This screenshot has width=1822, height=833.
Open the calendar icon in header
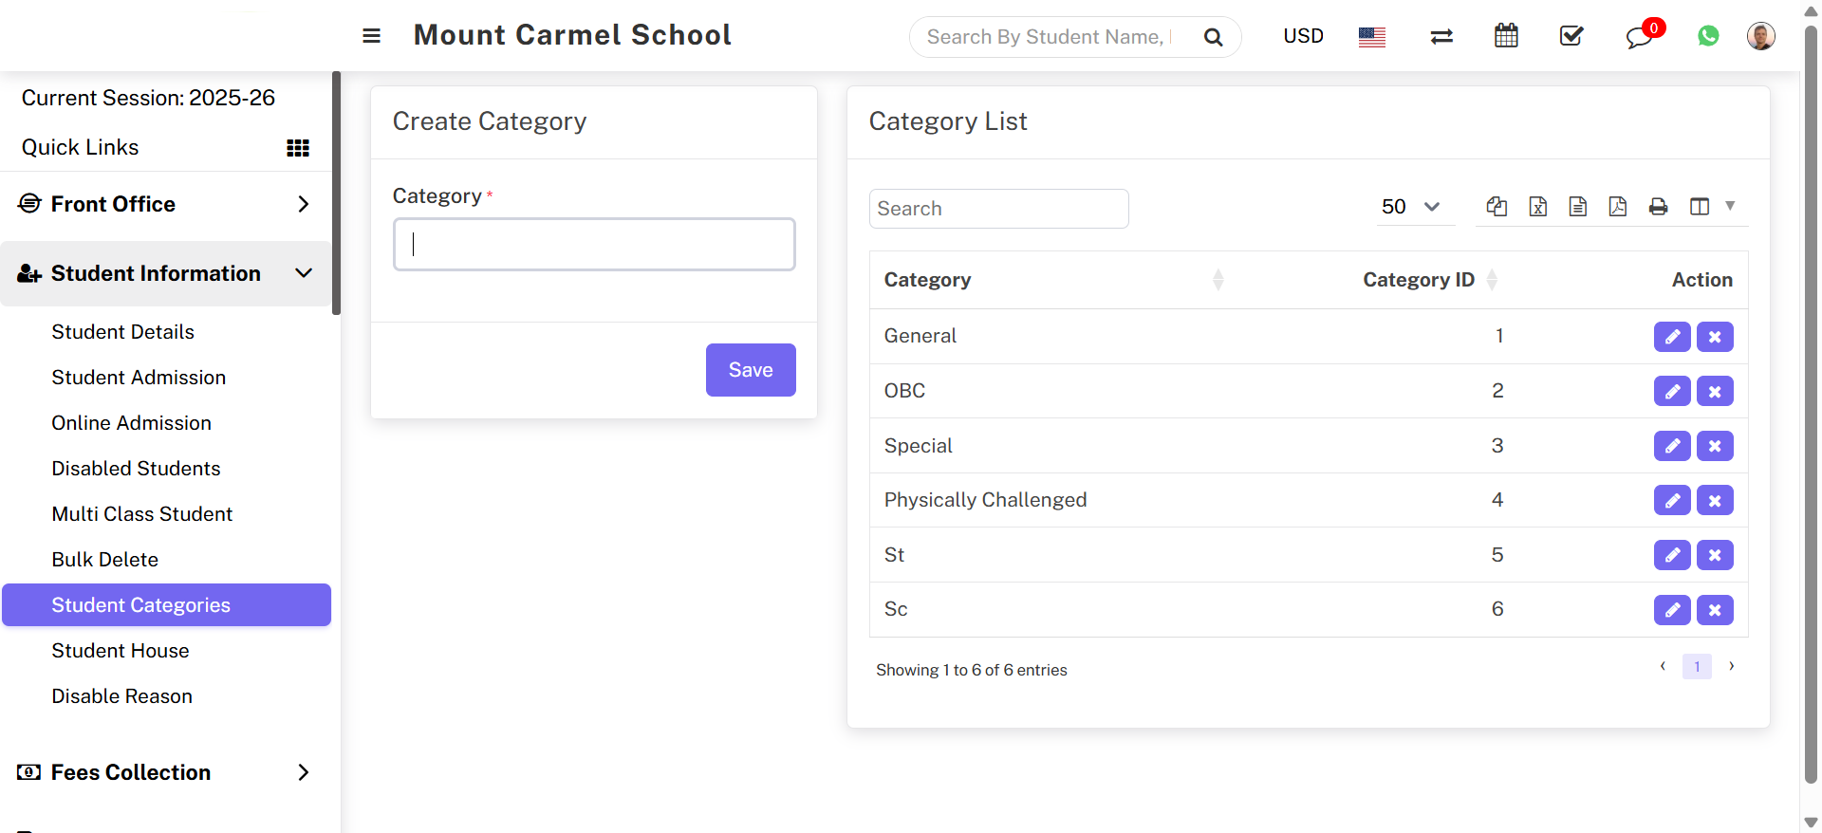pos(1506,36)
